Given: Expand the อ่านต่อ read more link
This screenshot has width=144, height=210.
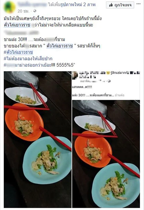Looking at the screenshot, I should pos(120,95).
